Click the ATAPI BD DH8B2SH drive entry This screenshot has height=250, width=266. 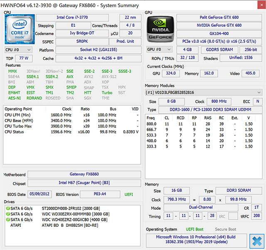[72, 225]
